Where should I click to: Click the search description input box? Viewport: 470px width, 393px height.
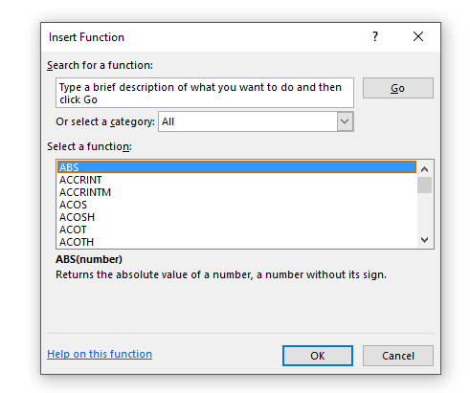tap(205, 93)
